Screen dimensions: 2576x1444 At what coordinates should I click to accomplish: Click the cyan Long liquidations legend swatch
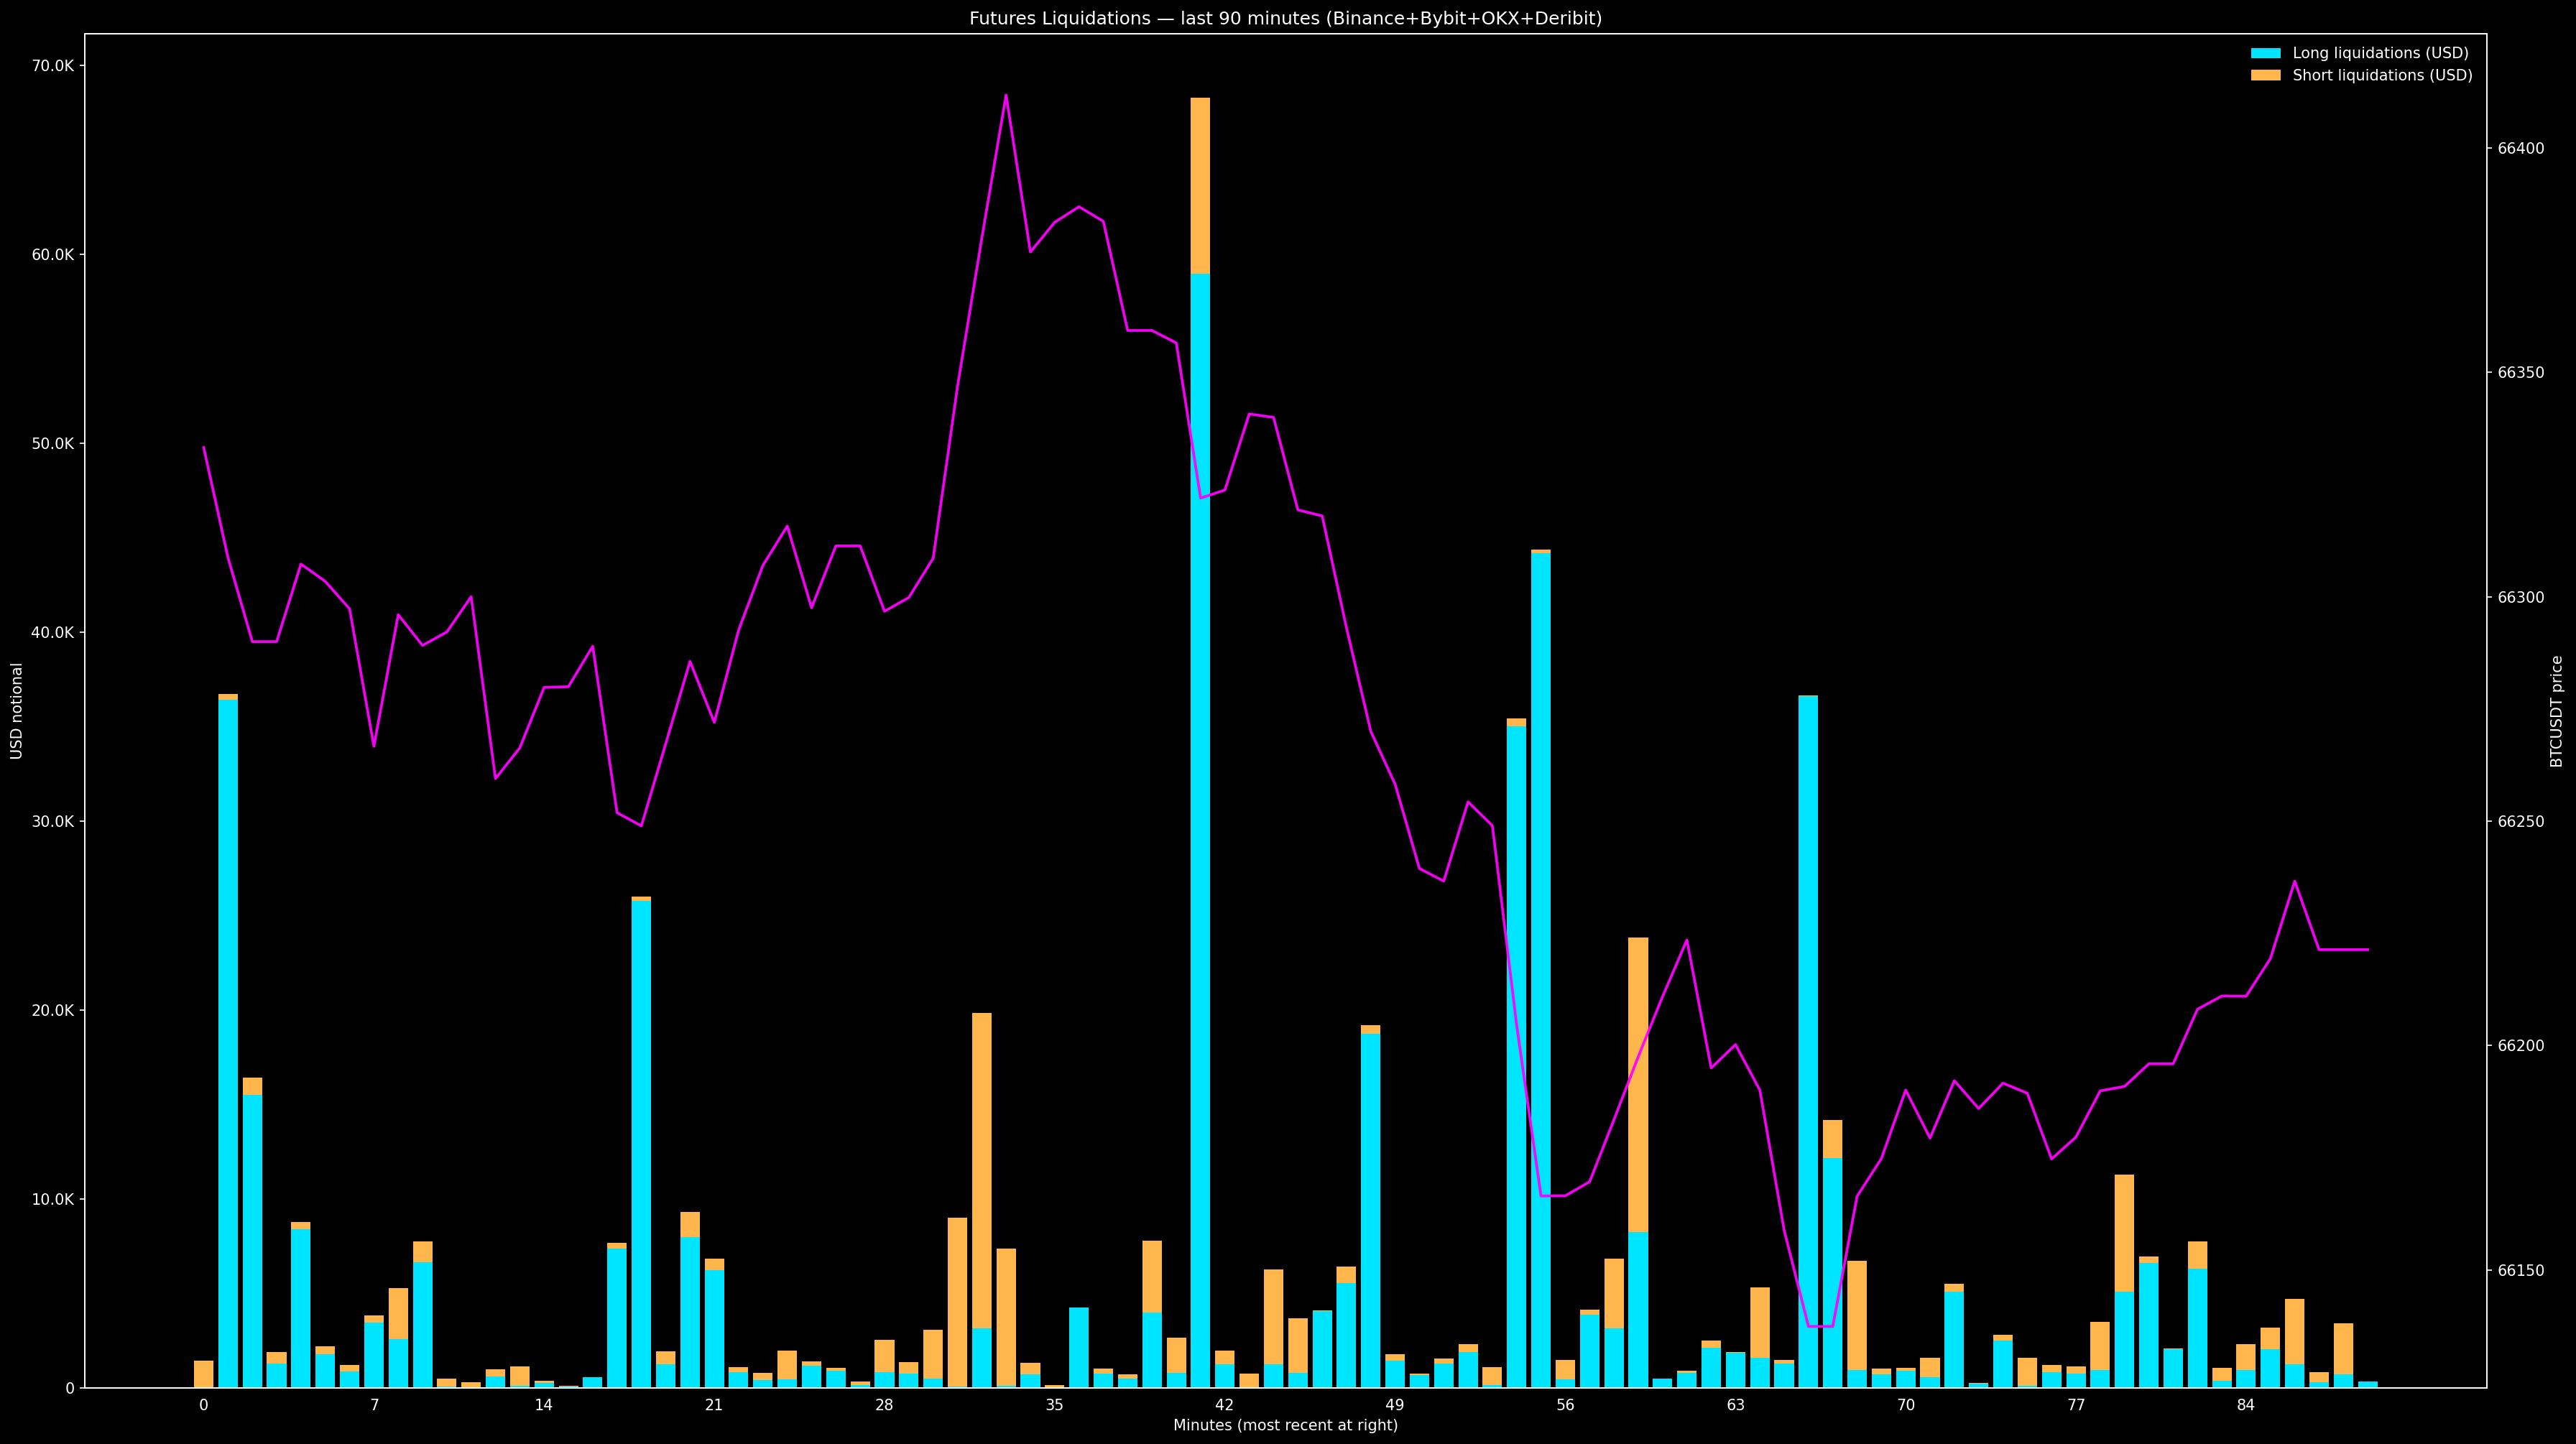pos(2265,53)
